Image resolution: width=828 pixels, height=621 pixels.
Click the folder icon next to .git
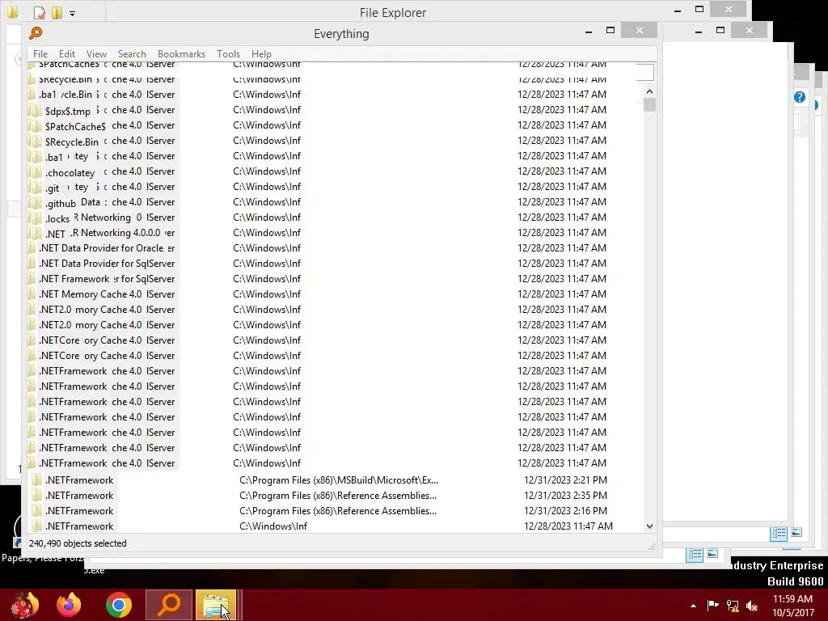click(36, 188)
